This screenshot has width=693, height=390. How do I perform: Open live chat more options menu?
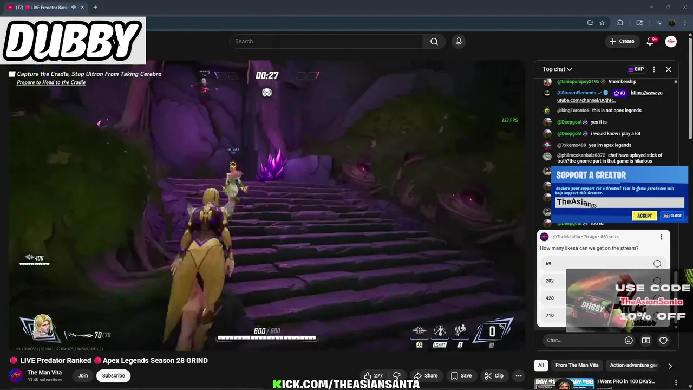point(654,69)
